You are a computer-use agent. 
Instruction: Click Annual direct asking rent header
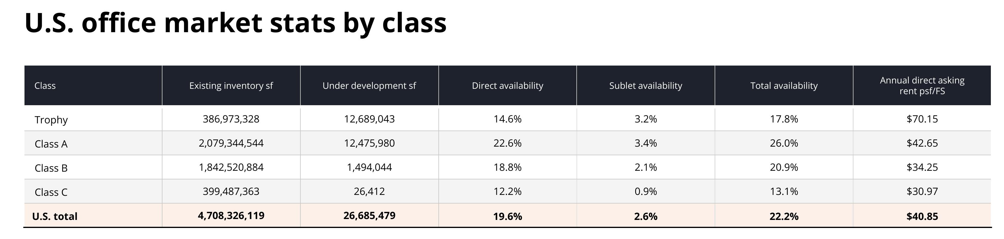click(922, 86)
